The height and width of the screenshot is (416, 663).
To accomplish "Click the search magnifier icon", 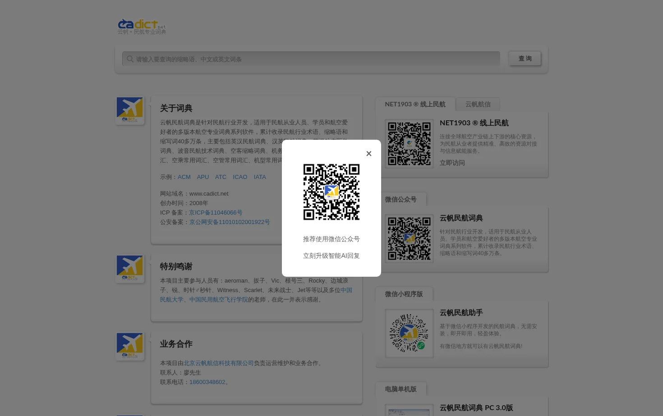I will pyautogui.click(x=130, y=59).
